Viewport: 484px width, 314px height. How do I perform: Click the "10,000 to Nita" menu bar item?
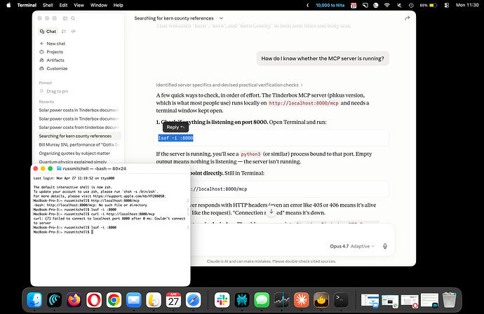(x=330, y=5)
